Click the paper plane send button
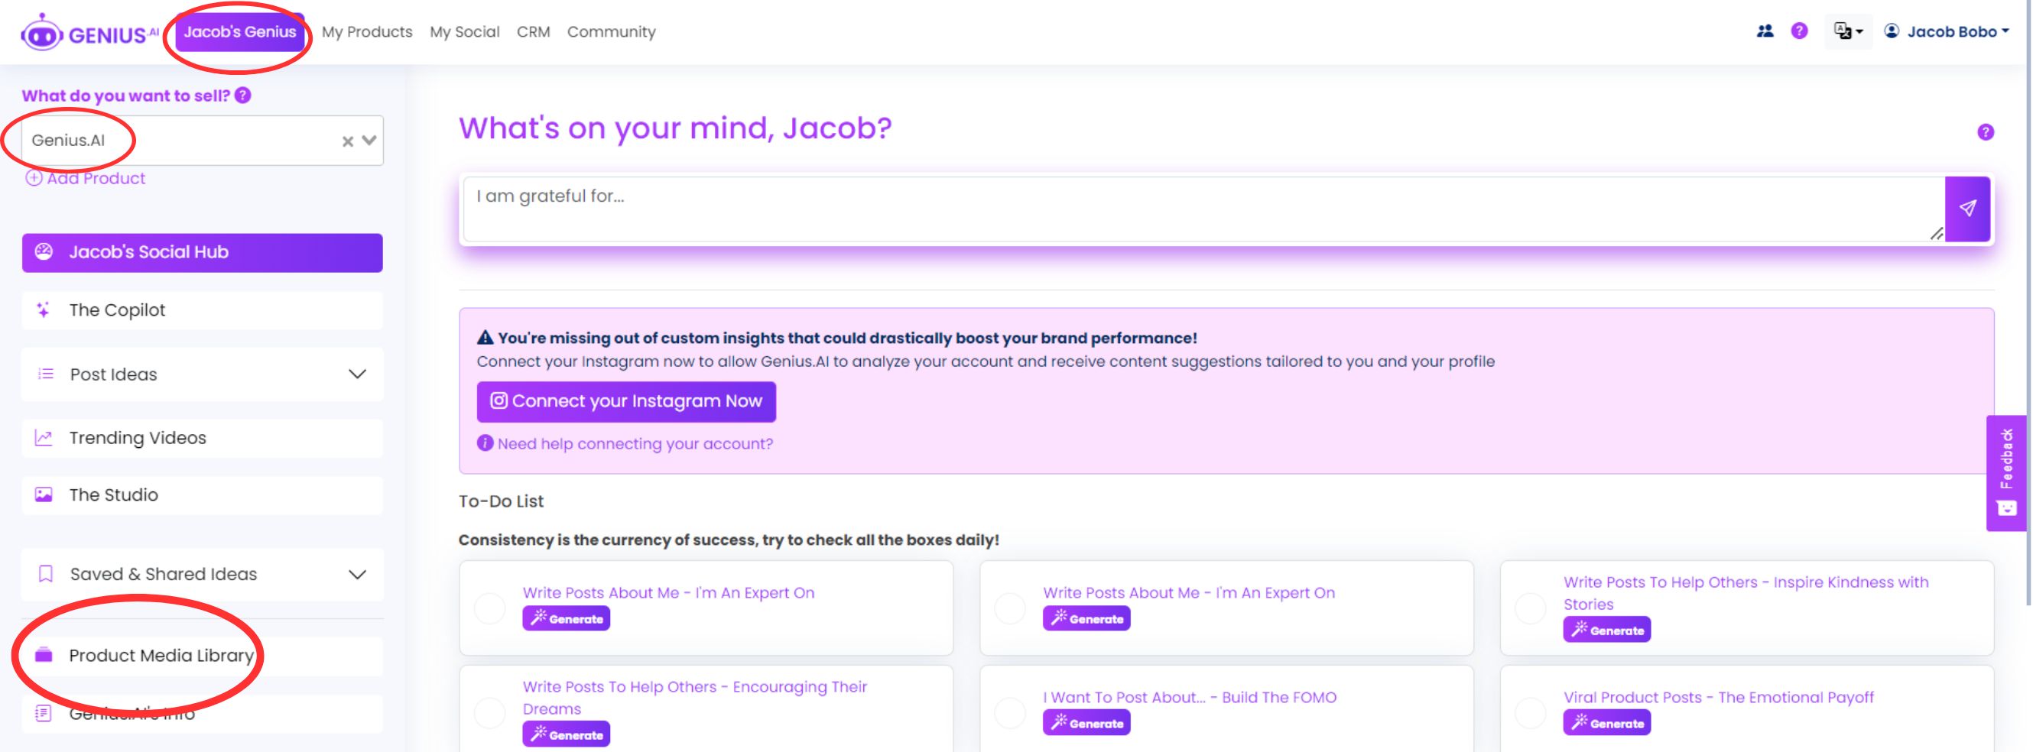This screenshot has height=752, width=2033. 1967,209
